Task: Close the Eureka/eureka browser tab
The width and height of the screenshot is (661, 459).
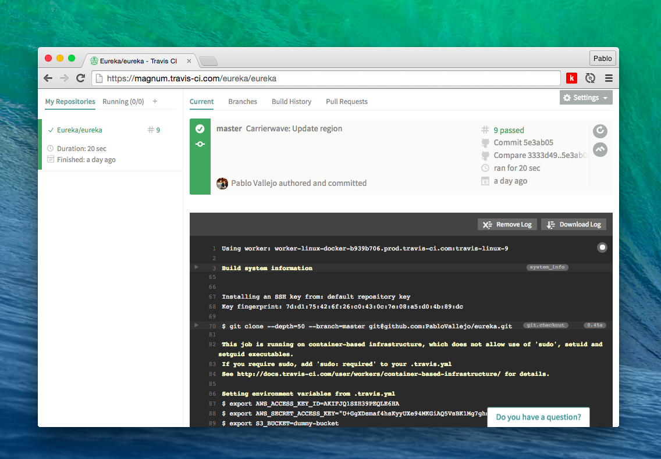Action: pyautogui.click(x=189, y=61)
